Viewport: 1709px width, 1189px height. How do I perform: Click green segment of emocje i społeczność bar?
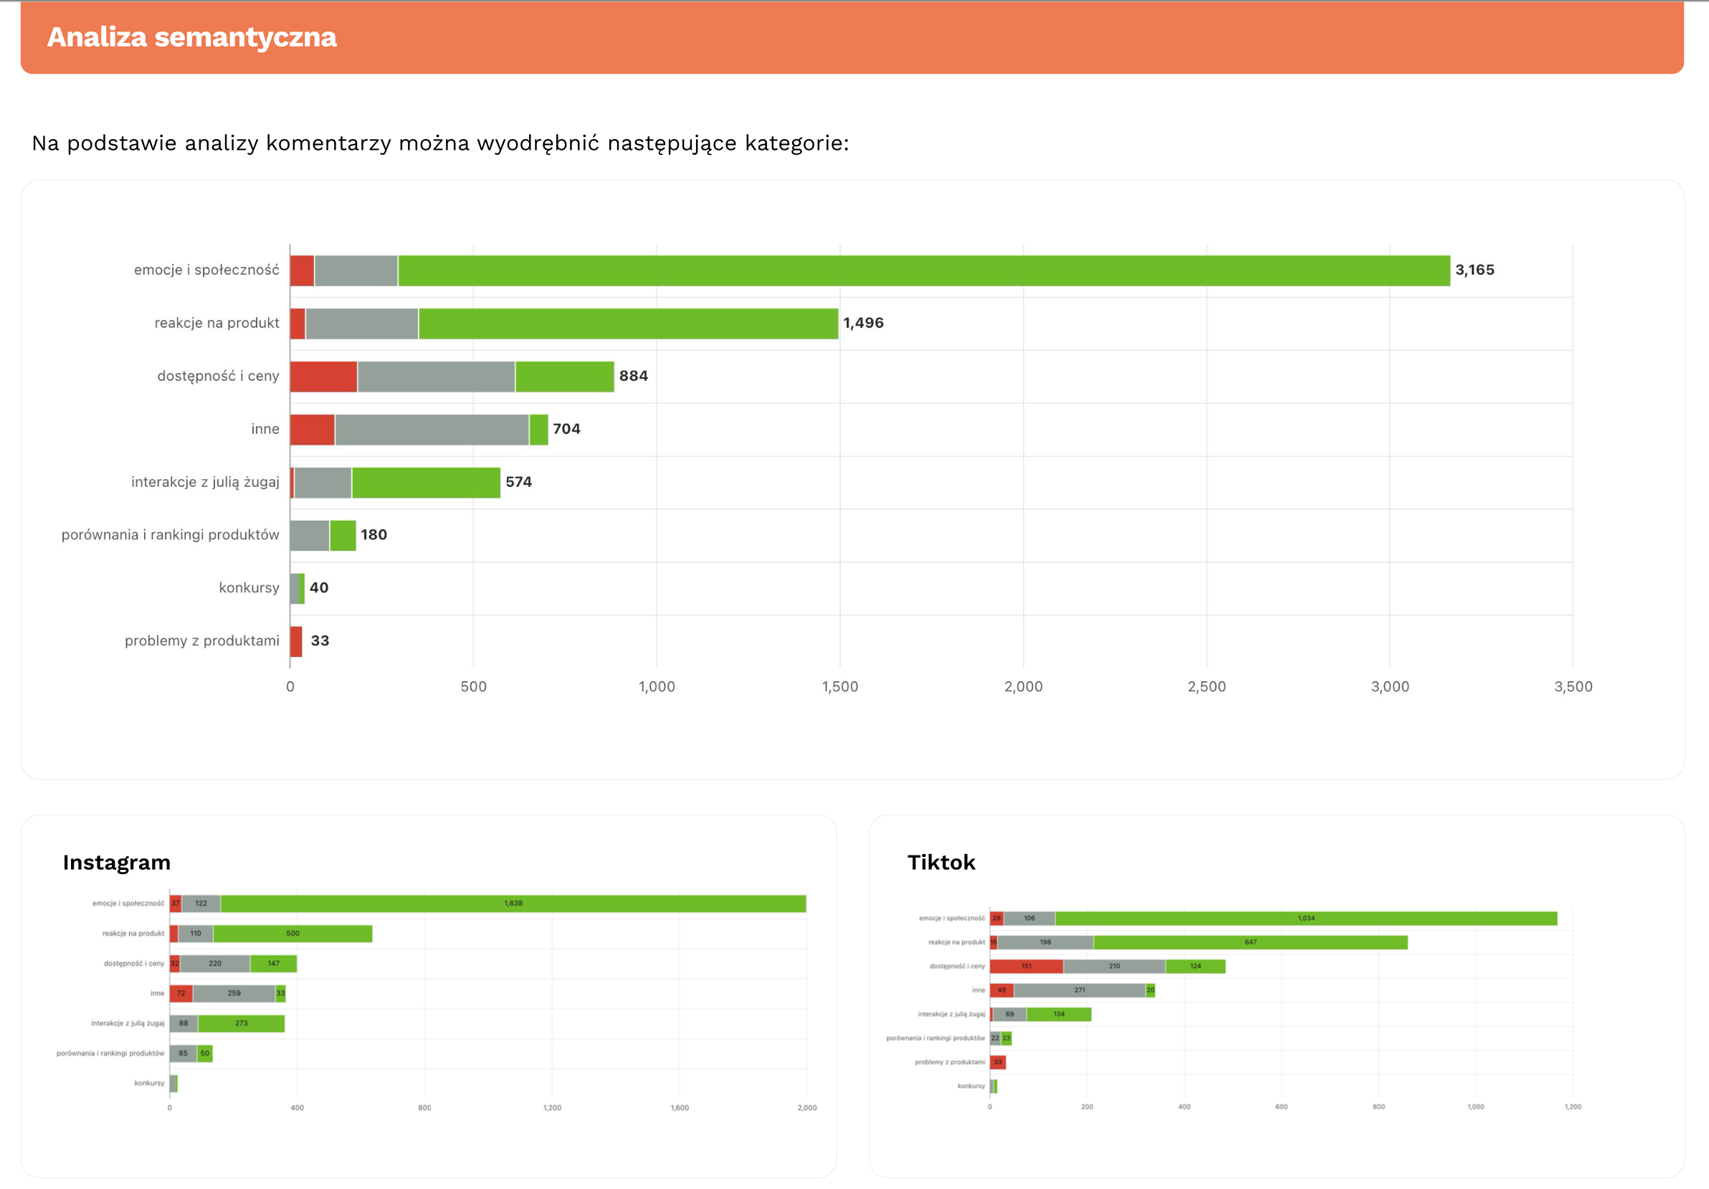coord(923,270)
